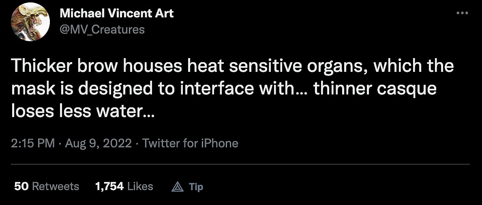The image size is (482, 205).
Task: Open the @MV_Creatures handle link
Action: pyautogui.click(x=102, y=29)
